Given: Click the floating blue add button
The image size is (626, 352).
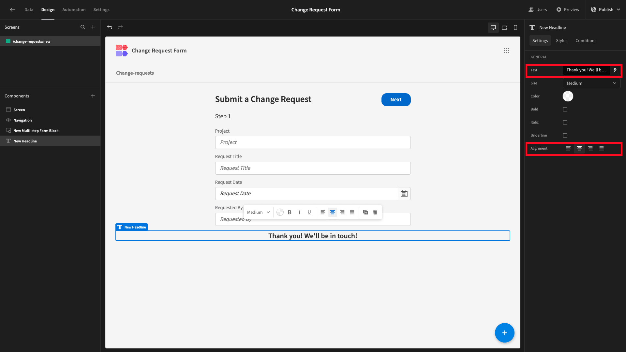Looking at the screenshot, I should pyautogui.click(x=505, y=333).
